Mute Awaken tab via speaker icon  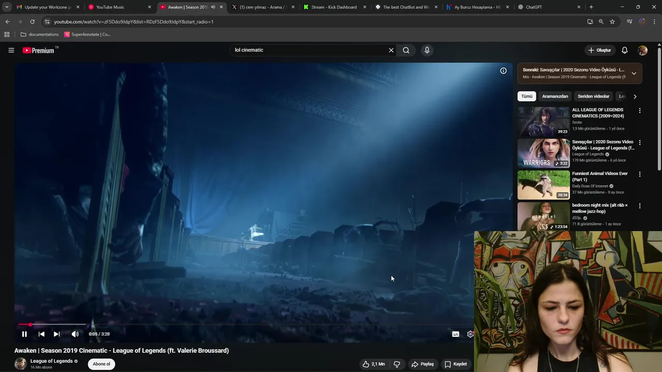click(x=213, y=7)
